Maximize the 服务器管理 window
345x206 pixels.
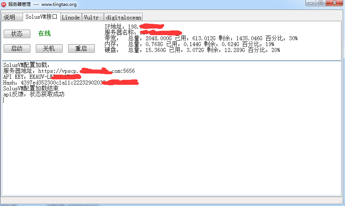[x=321, y=3]
